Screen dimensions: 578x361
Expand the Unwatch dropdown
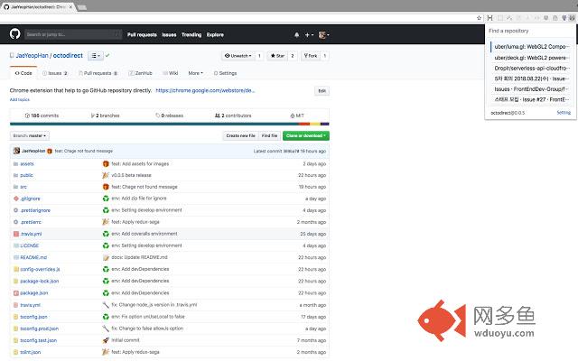tap(238, 56)
